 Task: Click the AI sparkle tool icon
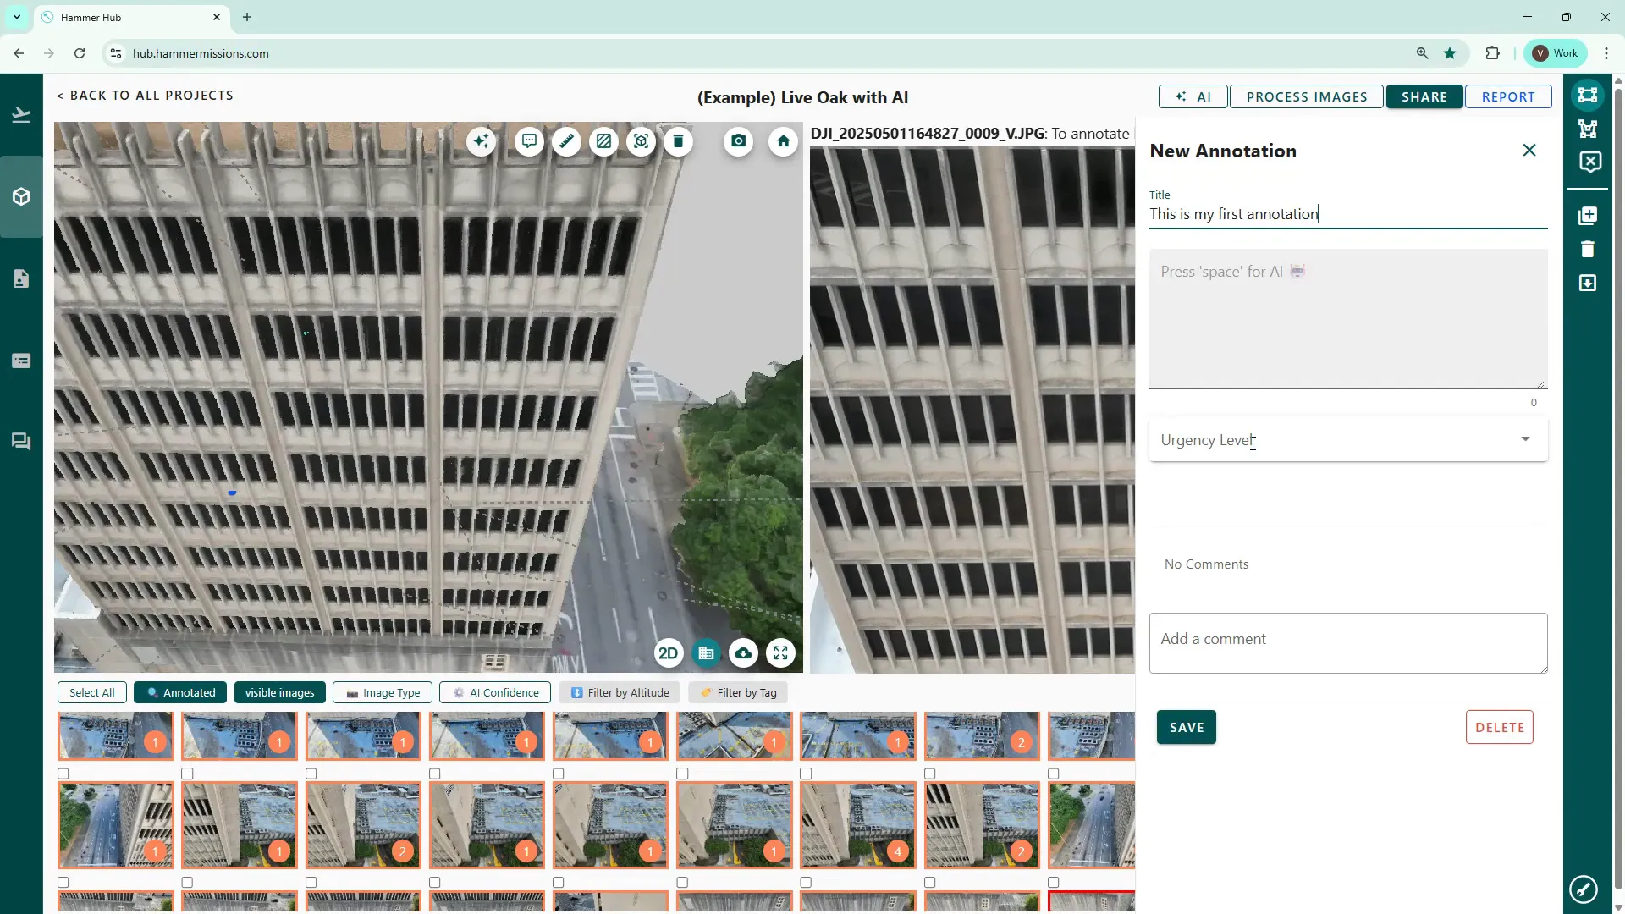point(482,141)
